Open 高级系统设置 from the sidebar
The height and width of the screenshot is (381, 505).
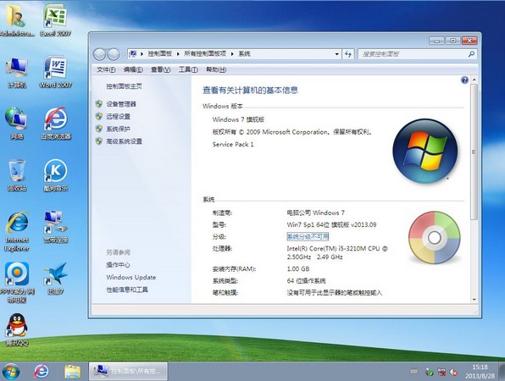pos(124,141)
